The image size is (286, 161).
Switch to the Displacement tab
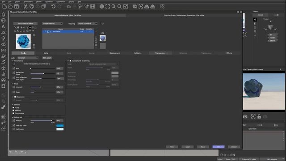[x=114, y=53]
